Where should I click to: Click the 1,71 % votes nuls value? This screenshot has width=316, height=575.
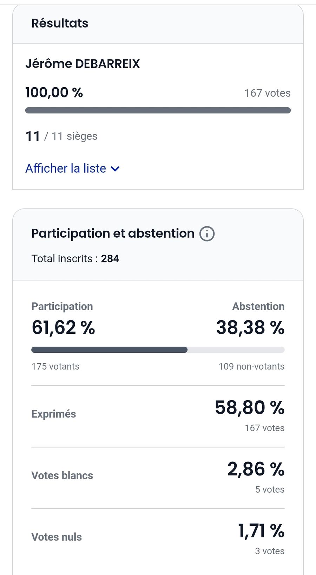261,531
